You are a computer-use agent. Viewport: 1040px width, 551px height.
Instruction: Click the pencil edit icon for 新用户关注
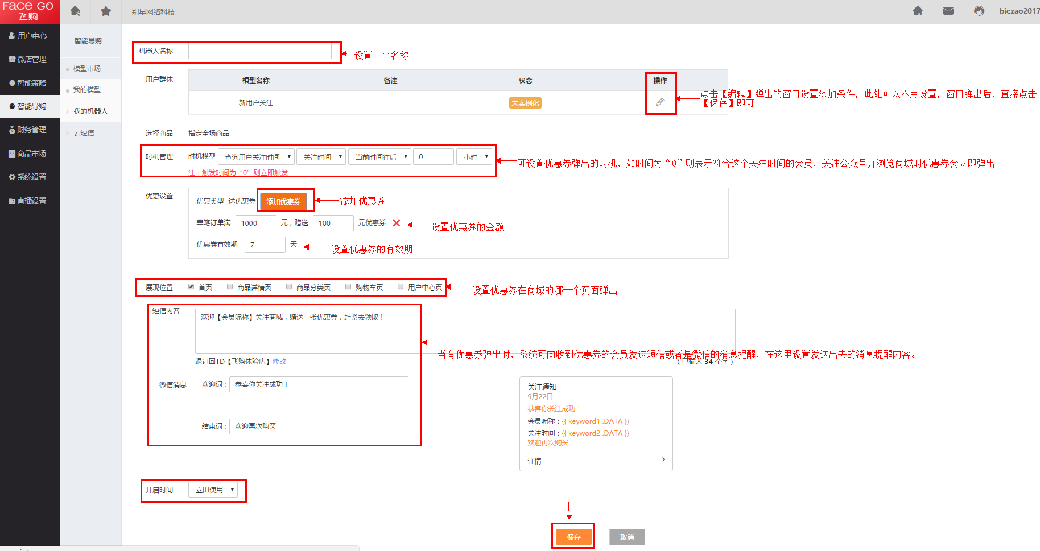[x=660, y=102]
